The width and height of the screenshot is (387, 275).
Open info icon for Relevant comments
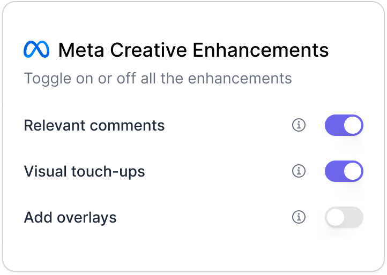click(299, 125)
